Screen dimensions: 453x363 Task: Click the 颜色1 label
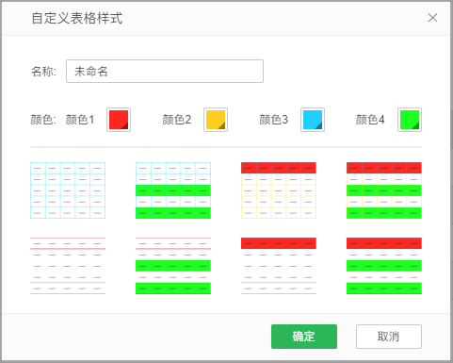pyautogui.click(x=80, y=120)
